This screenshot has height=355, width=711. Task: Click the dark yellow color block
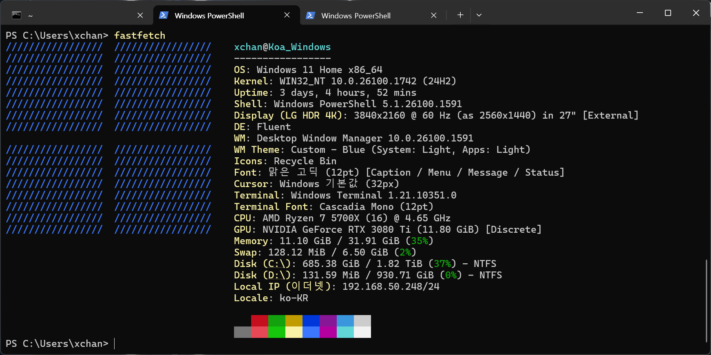tap(294, 321)
